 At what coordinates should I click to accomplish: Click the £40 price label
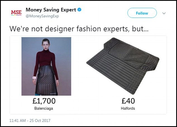[128, 101]
